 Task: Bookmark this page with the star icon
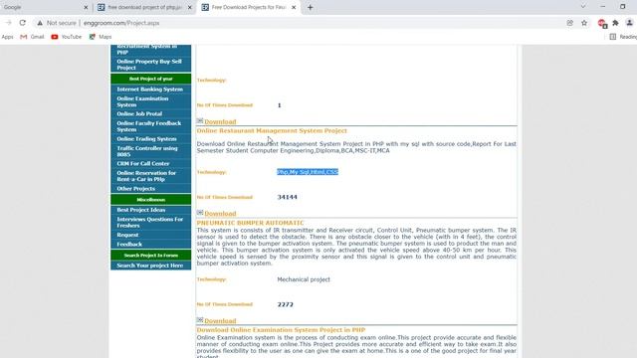[x=584, y=23]
